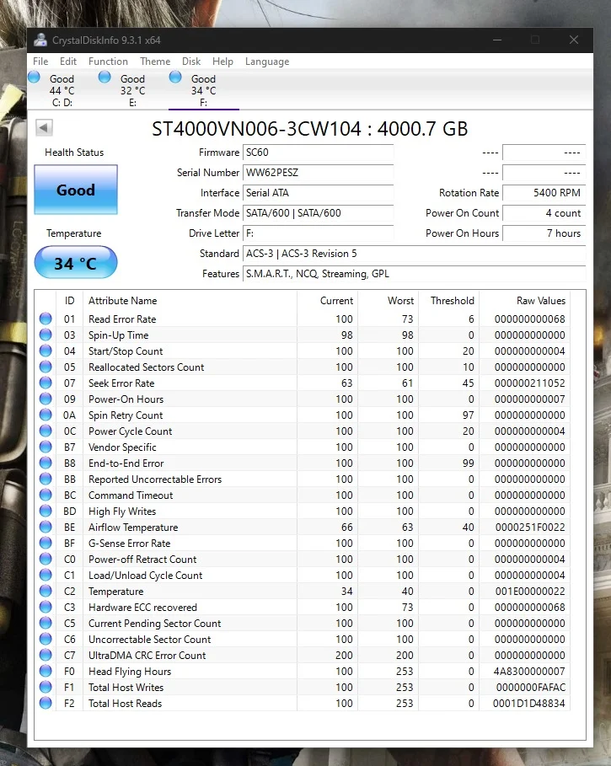Click the Raw Values column header
611x766 pixels.
coord(524,301)
